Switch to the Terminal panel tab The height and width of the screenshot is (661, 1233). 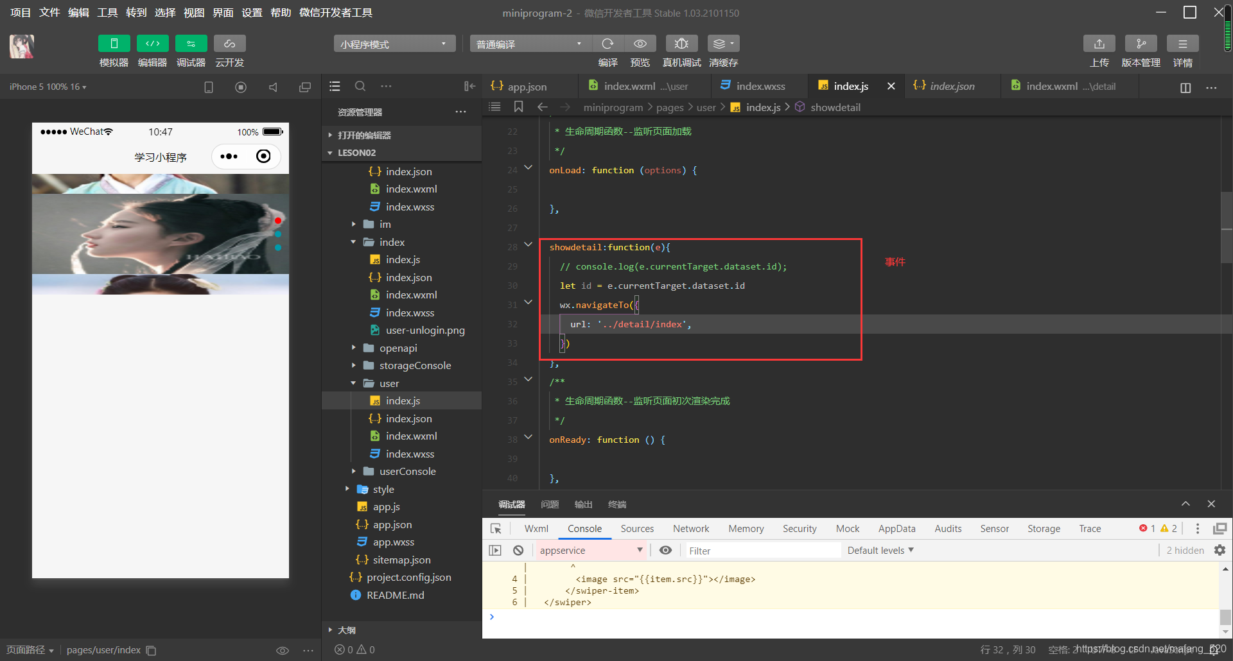point(617,504)
